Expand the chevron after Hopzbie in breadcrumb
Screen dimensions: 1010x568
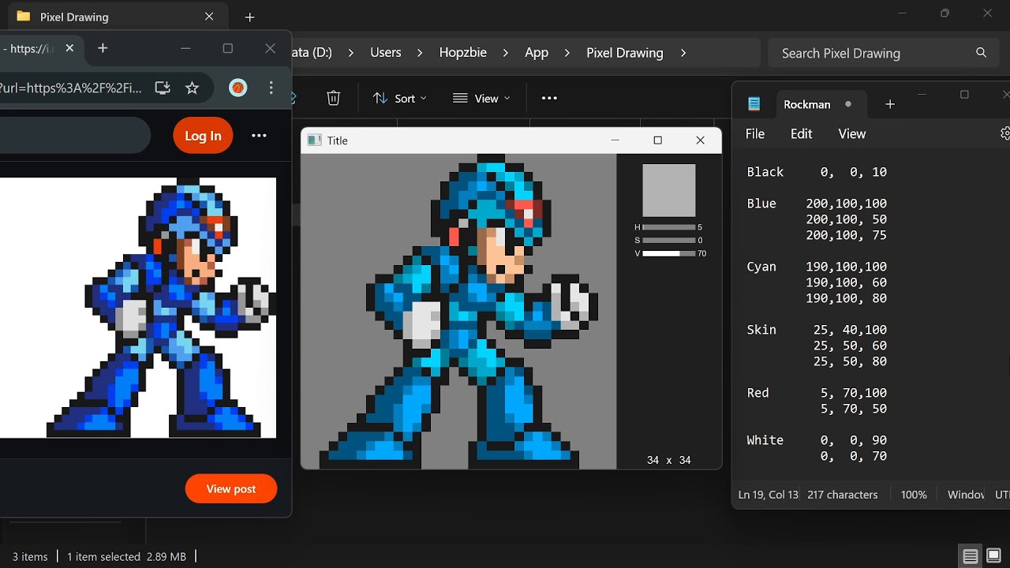[506, 53]
